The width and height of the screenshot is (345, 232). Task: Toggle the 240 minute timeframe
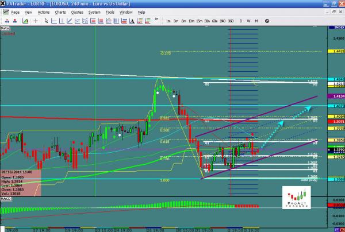pyautogui.click(x=222, y=21)
